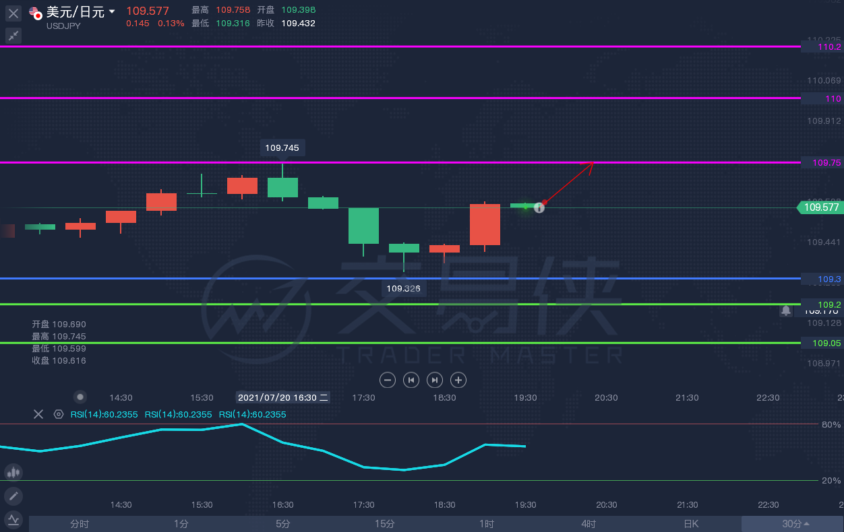Click the zoom in plus button

coord(458,380)
